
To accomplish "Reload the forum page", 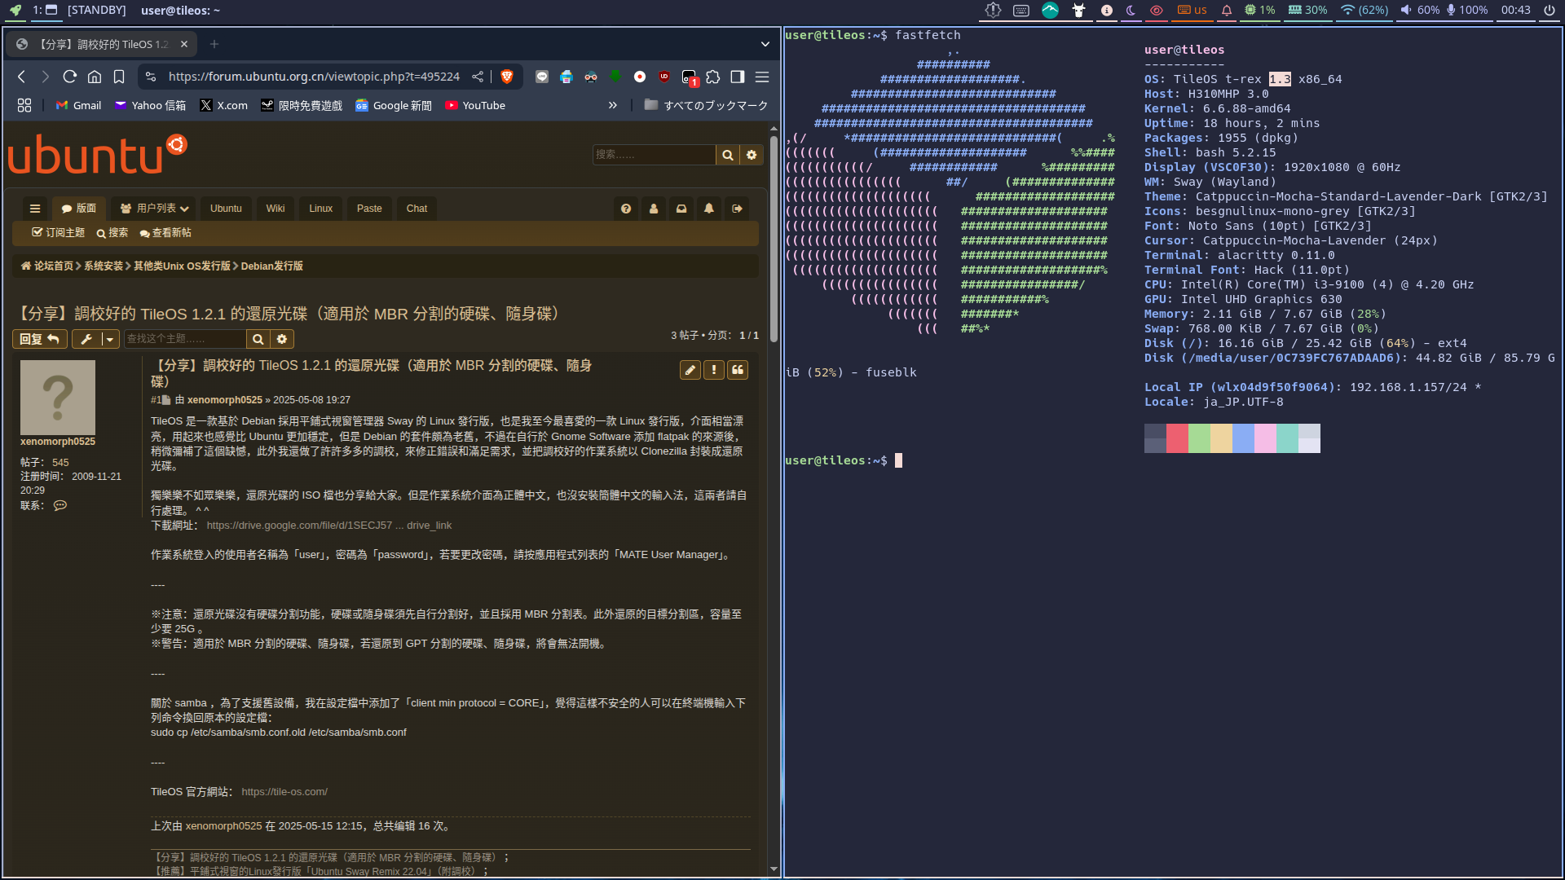I will click(x=70, y=77).
